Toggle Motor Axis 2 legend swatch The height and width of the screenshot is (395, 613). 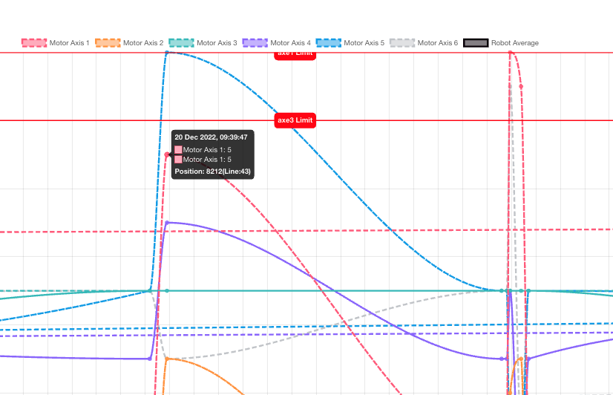click(108, 43)
